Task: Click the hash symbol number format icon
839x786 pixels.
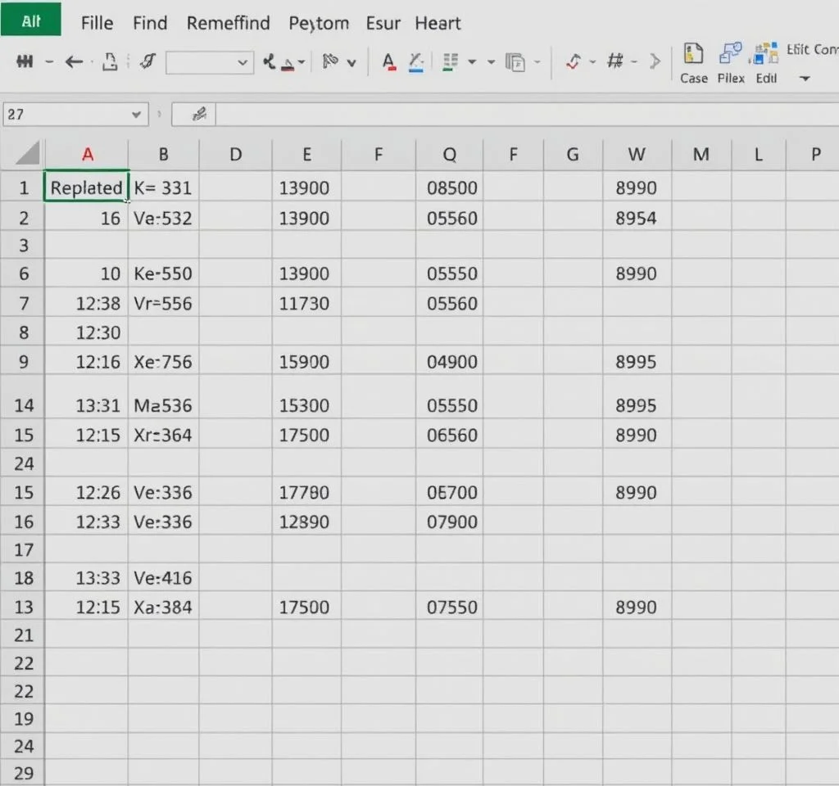Action: tap(615, 61)
